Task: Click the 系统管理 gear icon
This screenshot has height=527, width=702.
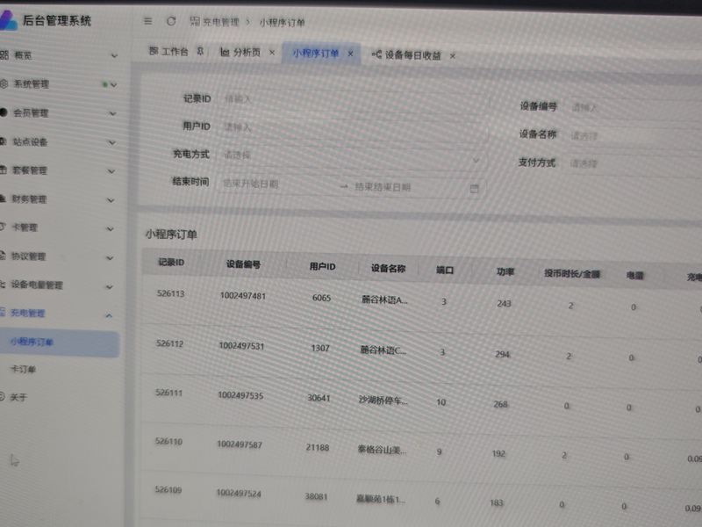Action: [x=4, y=83]
